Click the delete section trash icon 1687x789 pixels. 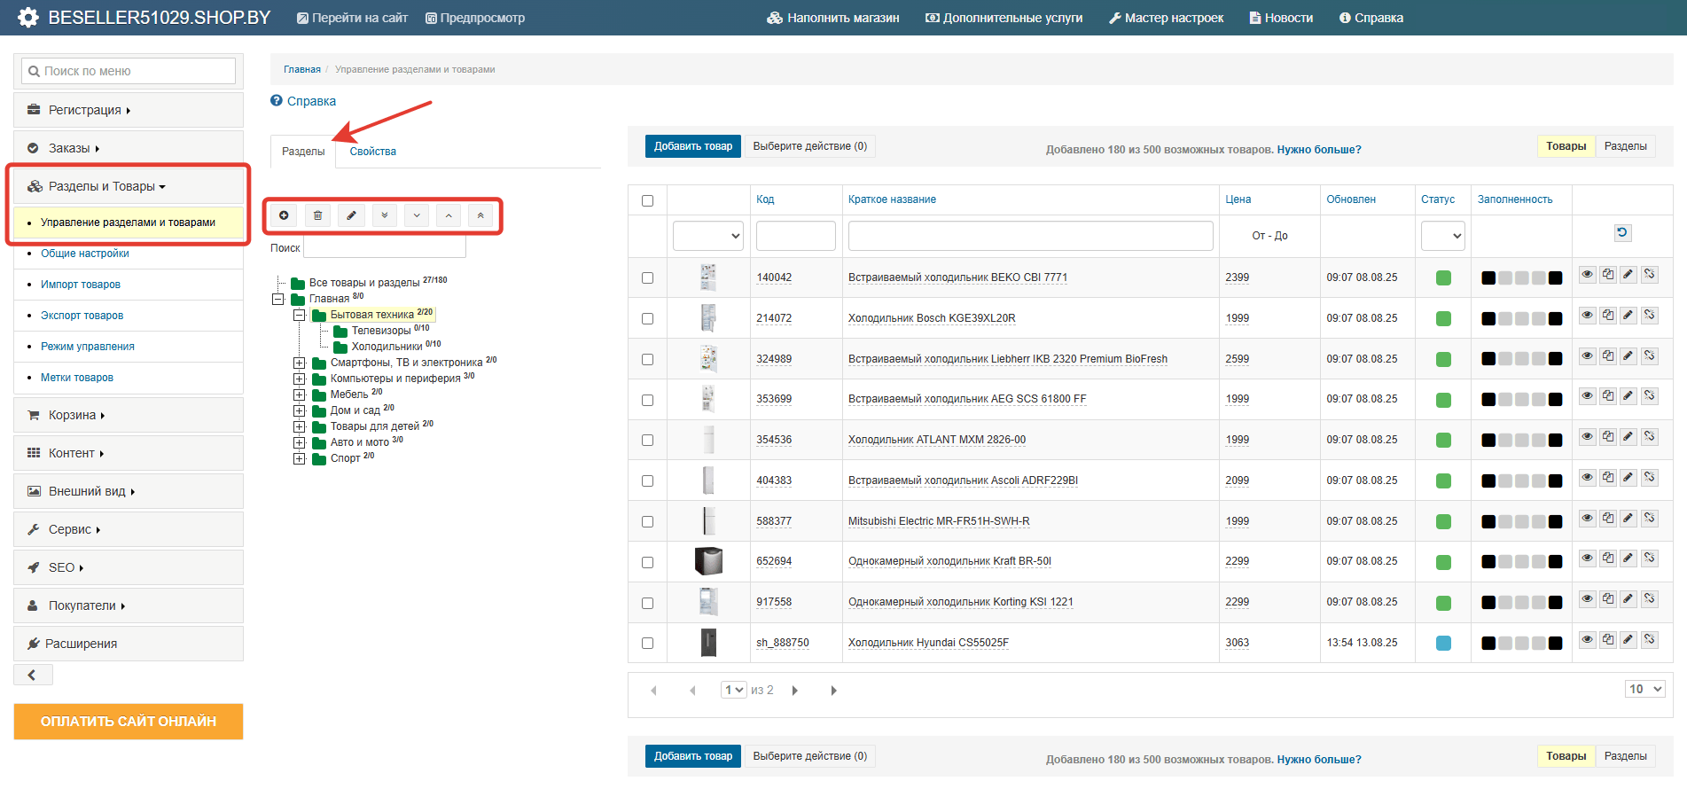click(317, 215)
